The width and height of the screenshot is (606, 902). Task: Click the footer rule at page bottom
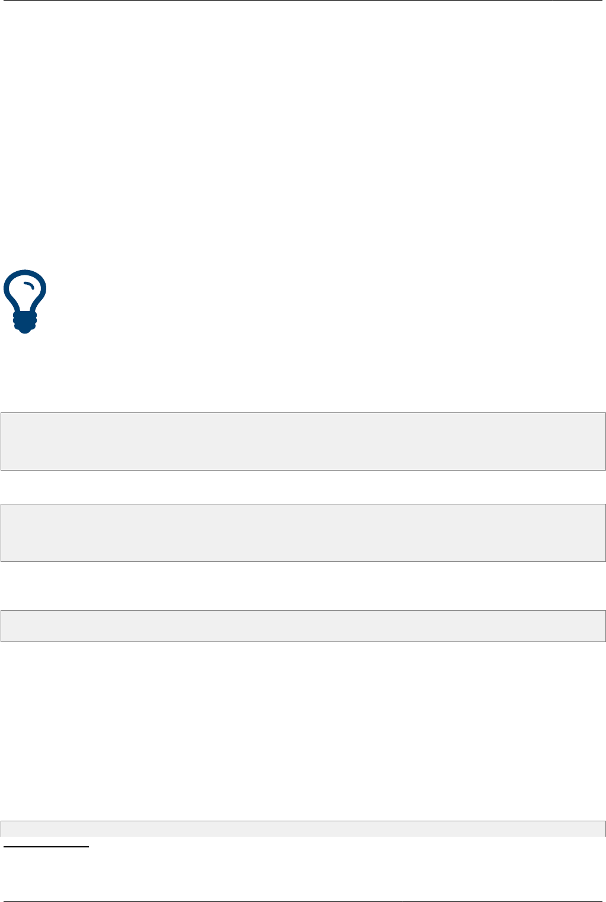coord(303,901)
